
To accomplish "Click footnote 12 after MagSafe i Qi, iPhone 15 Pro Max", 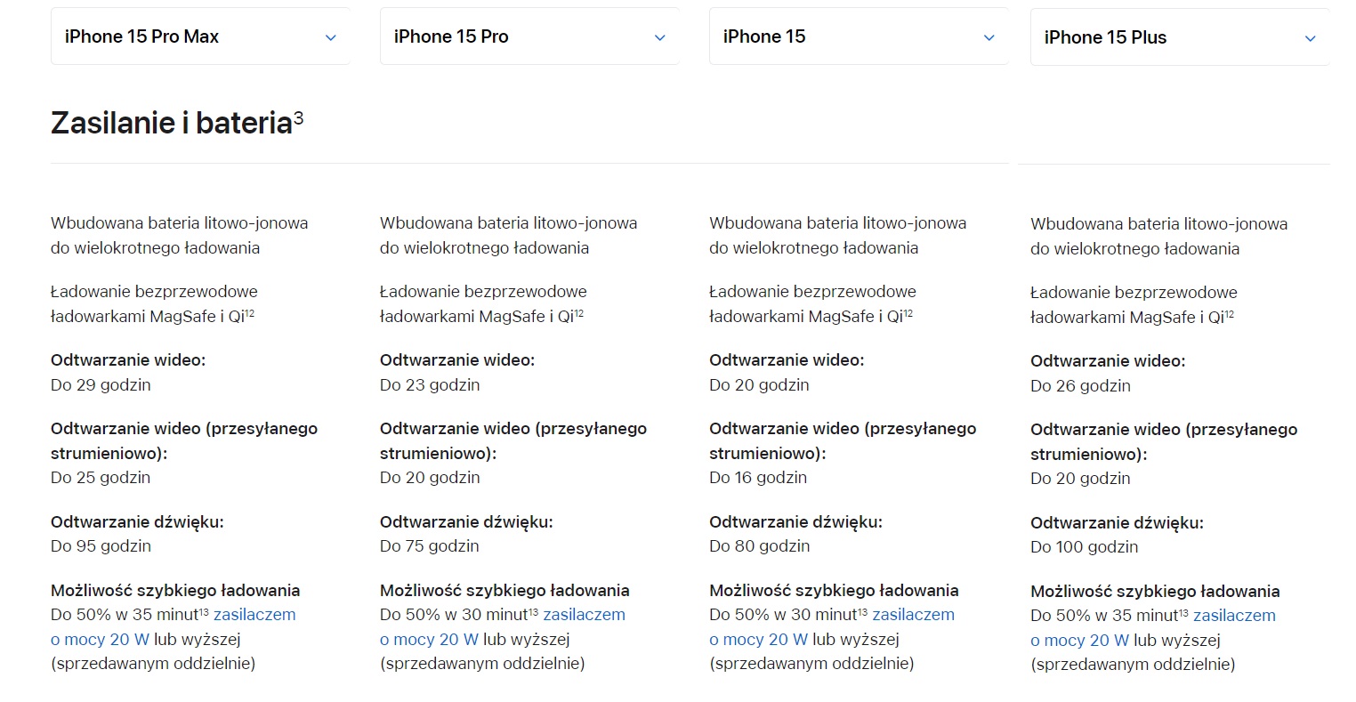I will (x=250, y=313).
